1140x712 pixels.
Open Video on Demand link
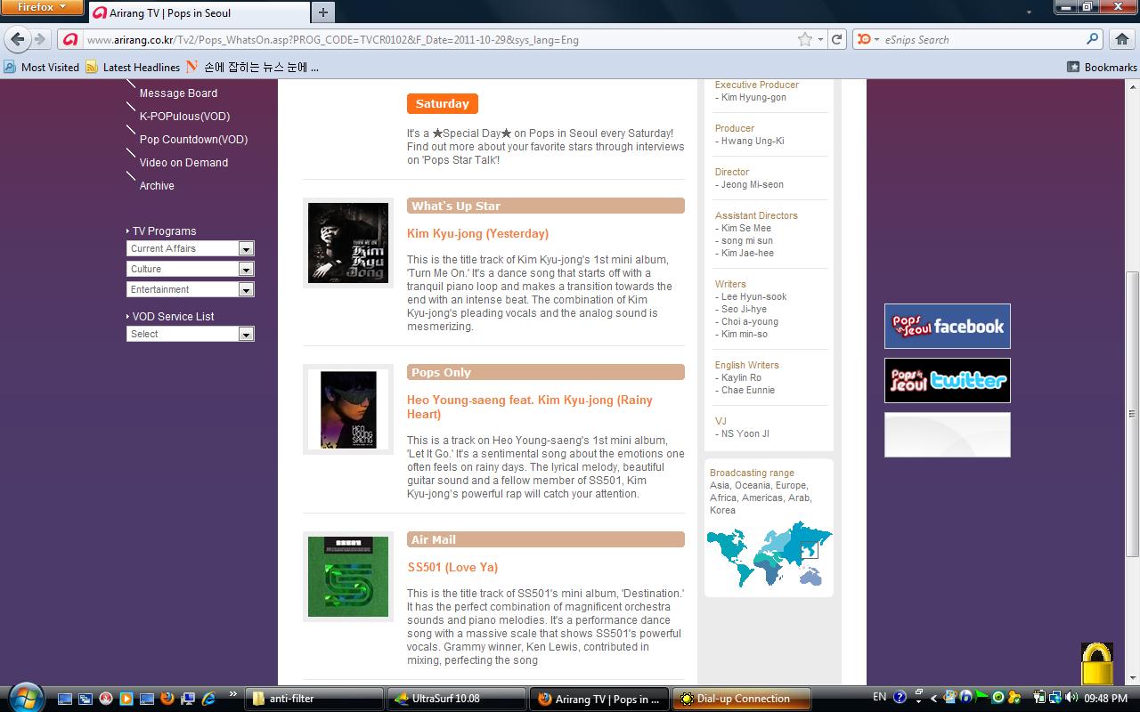pyautogui.click(x=183, y=162)
